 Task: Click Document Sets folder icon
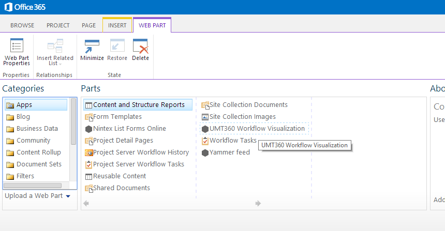click(10, 165)
